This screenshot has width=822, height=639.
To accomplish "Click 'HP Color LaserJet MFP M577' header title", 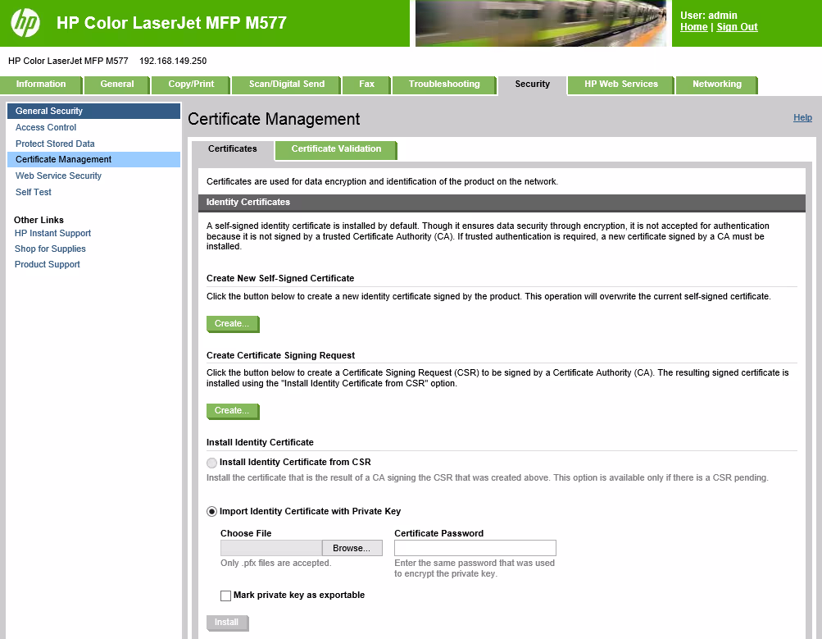I will [171, 23].
